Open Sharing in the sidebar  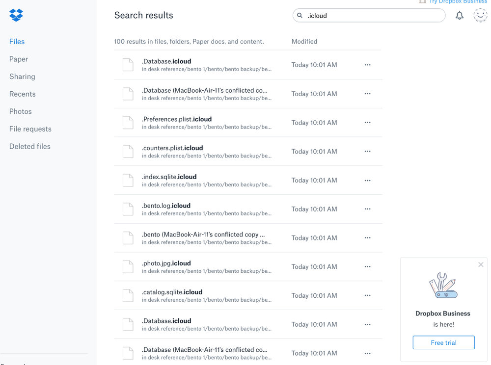pyautogui.click(x=22, y=77)
